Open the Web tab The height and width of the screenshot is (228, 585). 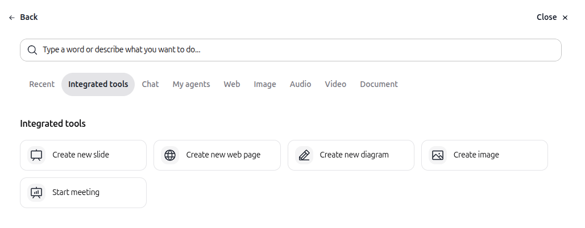(232, 84)
